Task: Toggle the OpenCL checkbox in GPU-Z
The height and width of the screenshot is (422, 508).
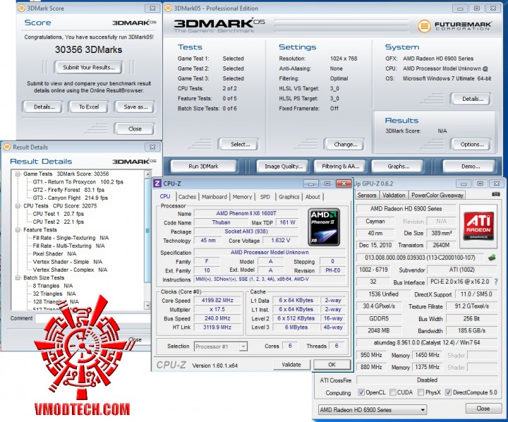Action: (x=361, y=392)
